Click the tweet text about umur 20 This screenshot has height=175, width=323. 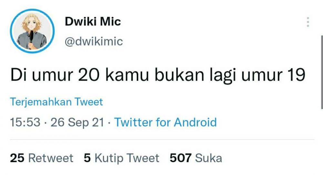pos(158,75)
